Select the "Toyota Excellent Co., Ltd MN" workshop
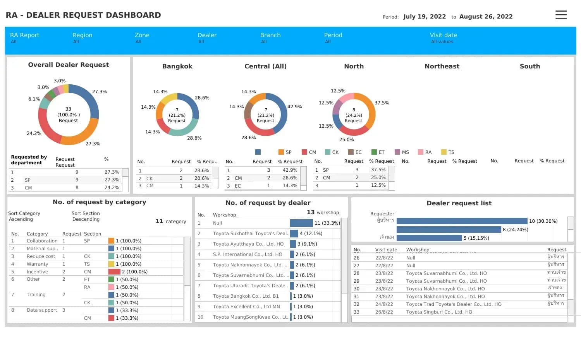 coord(246,307)
